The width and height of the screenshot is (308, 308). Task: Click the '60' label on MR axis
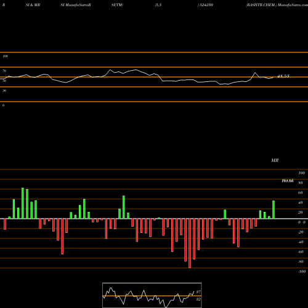click(x=301, y=193)
